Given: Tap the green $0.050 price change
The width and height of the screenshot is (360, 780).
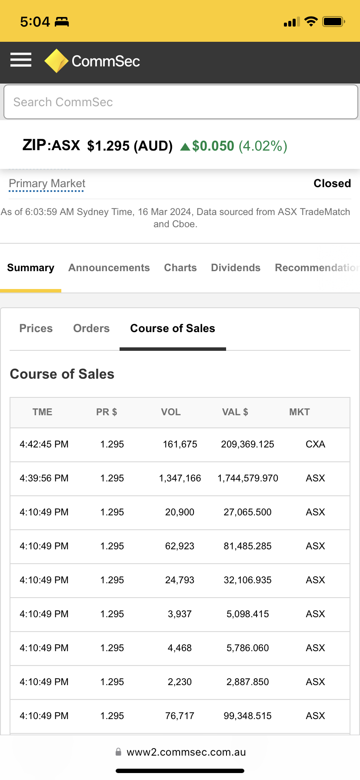Looking at the screenshot, I should [213, 146].
